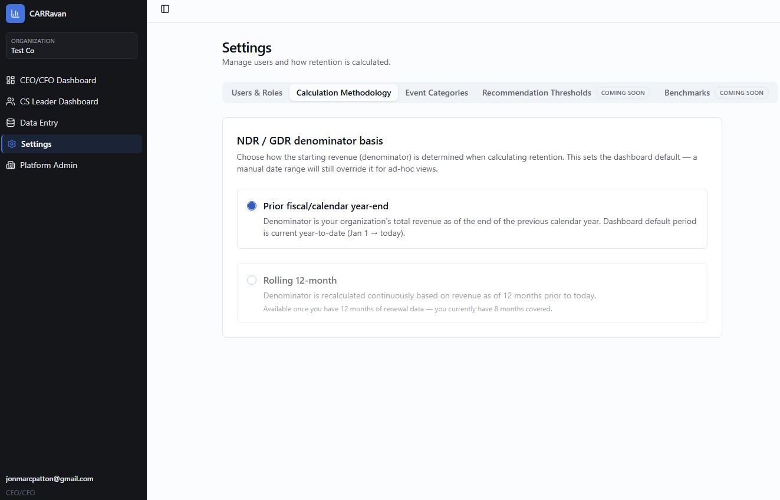Select Rolling 12-month radio button

252,280
